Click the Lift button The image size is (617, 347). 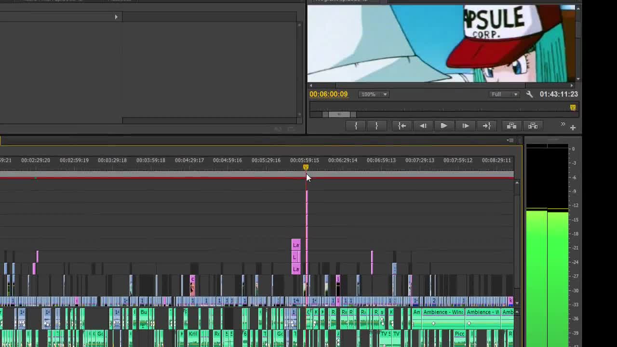(x=511, y=126)
